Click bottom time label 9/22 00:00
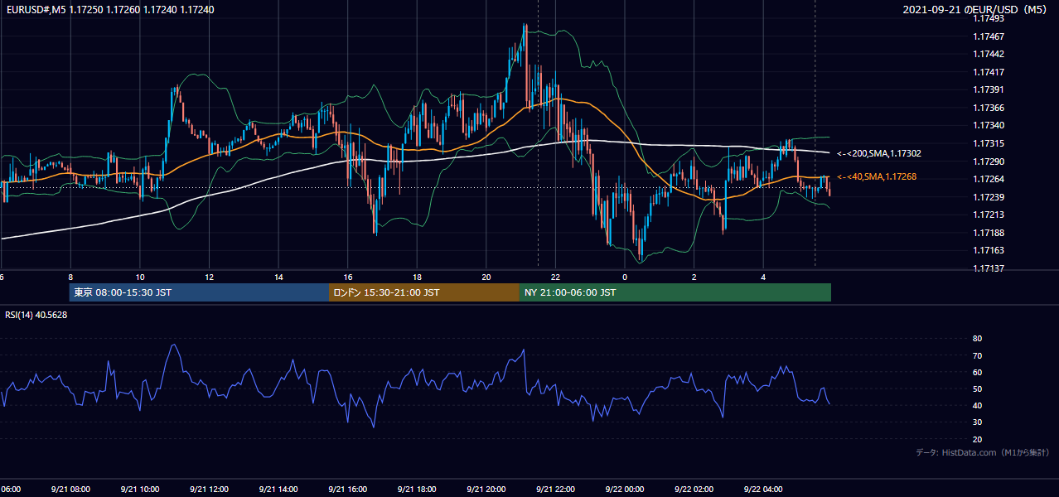The width and height of the screenshot is (1059, 497). 625,490
